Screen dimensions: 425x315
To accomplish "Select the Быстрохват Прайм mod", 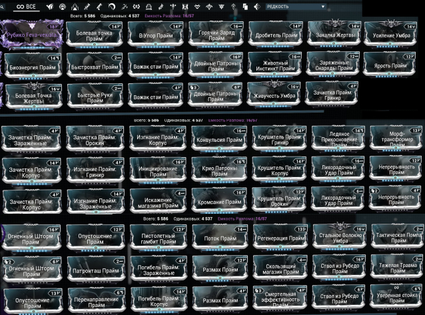I will click(95, 66).
